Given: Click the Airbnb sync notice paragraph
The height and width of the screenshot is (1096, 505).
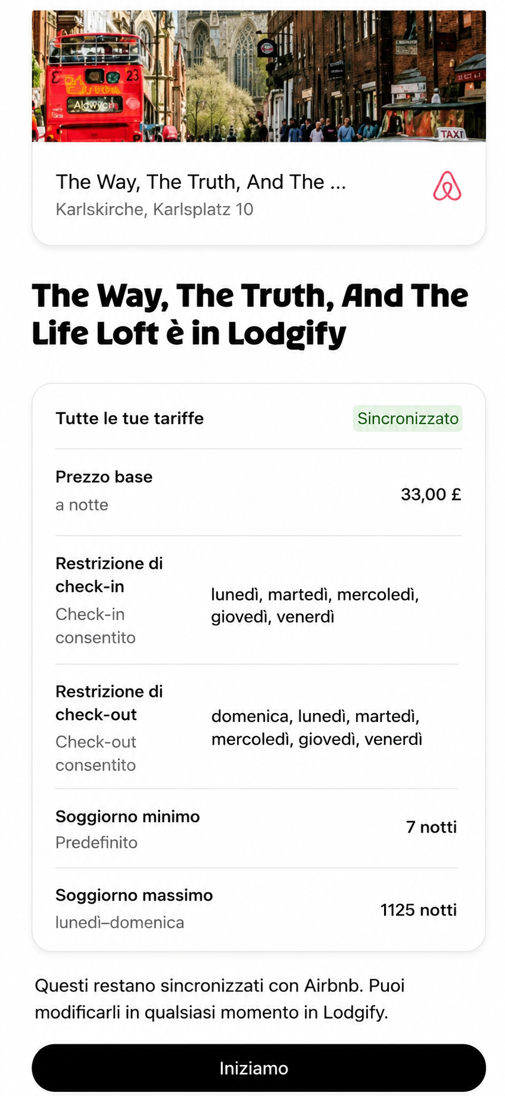Looking at the screenshot, I should pyautogui.click(x=220, y=999).
